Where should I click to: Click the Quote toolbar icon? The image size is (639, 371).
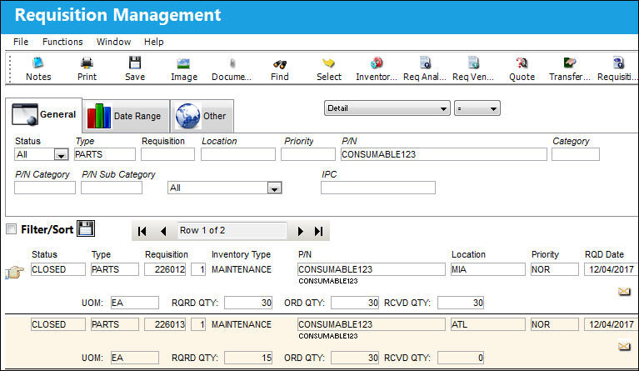522,63
